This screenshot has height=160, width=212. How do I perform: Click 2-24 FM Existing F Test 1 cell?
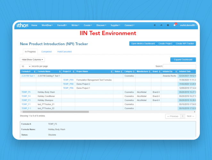[x=49, y=76]
